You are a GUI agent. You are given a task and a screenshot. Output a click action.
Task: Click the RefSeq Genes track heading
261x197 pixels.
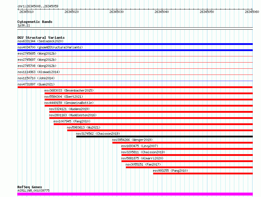pos(30,187)
